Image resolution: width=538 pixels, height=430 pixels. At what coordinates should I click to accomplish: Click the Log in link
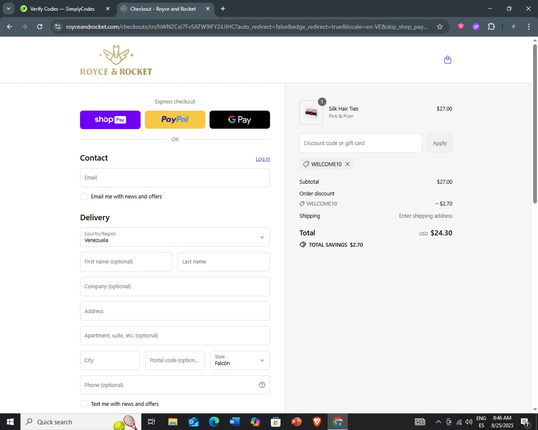point(263,159)
